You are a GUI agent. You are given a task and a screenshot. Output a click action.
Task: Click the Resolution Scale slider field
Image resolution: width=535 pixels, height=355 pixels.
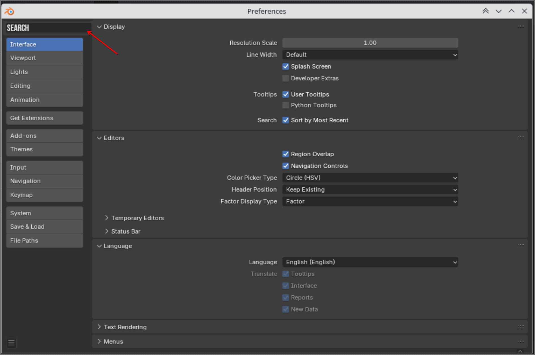coord(370,43)
